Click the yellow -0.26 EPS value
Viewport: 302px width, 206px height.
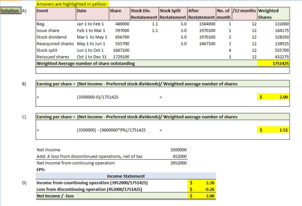[202, 189]
